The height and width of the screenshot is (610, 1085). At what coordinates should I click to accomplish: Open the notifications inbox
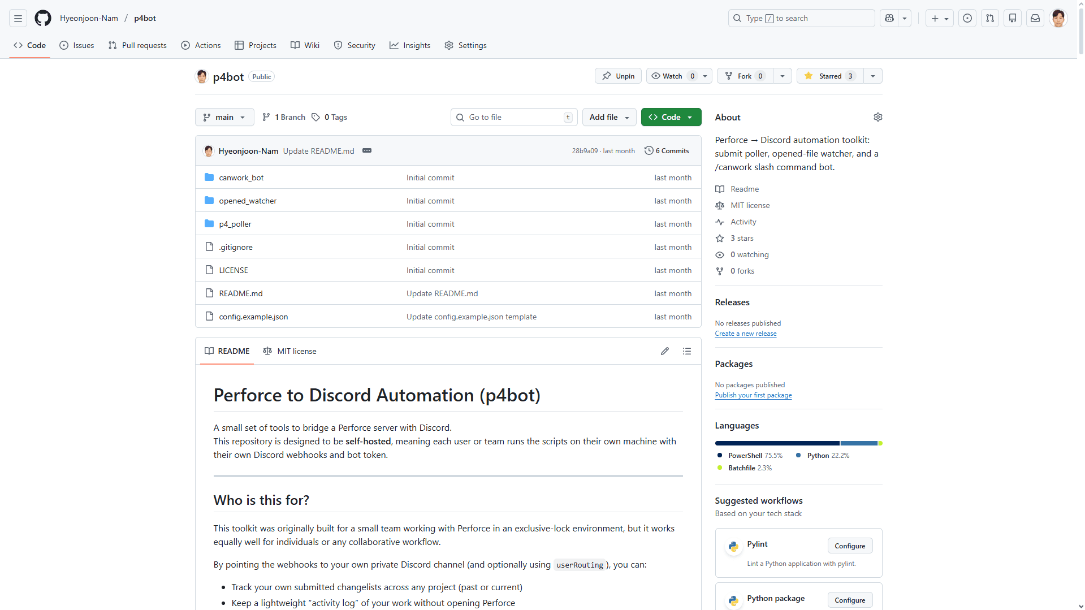click(1035, 18)
